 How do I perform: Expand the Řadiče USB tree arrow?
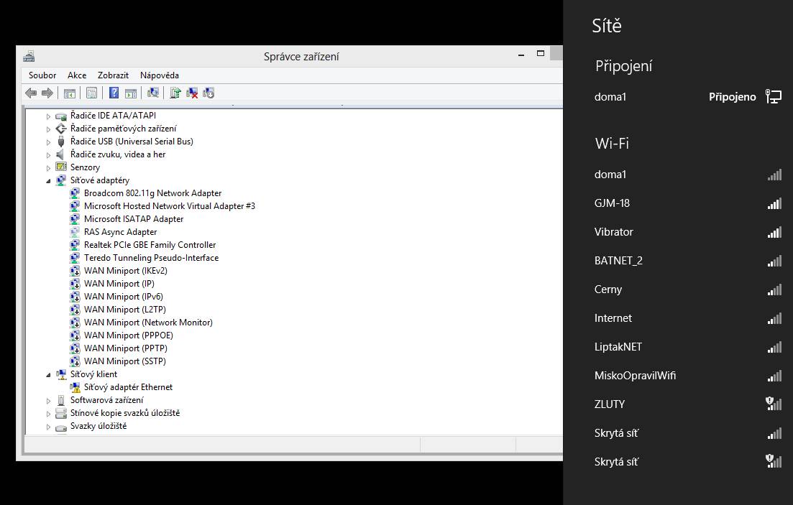pos(49,142)
